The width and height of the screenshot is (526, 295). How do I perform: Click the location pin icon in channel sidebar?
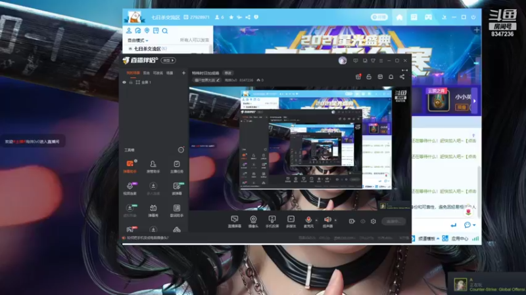pos(147,31)
